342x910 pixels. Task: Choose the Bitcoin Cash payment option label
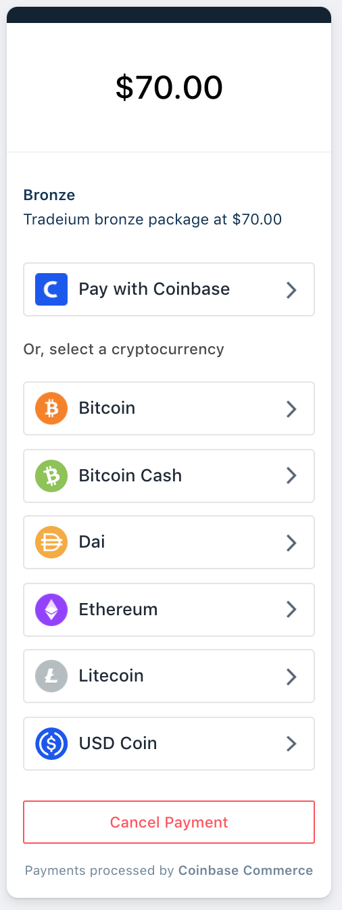point(130,475)
